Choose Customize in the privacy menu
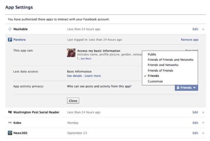 pyautogui.click(x=155, y=81)
